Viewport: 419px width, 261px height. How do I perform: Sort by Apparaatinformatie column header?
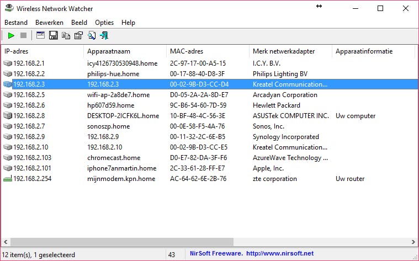tap(374, 51)
